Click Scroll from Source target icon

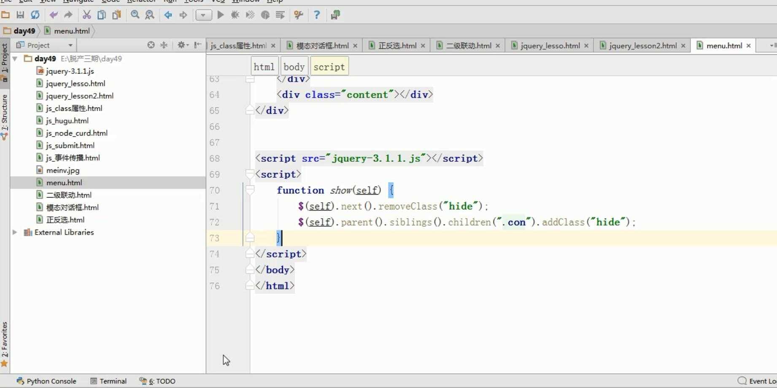[x=151, y=45]
